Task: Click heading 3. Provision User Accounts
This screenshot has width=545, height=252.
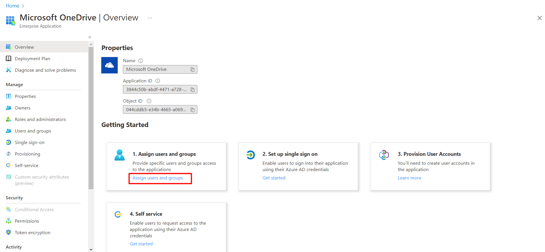Action: click(429, 154)
